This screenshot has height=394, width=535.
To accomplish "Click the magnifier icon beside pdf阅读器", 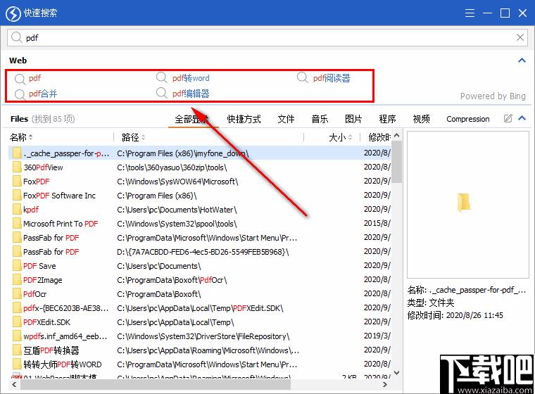I will pos(302,77).
